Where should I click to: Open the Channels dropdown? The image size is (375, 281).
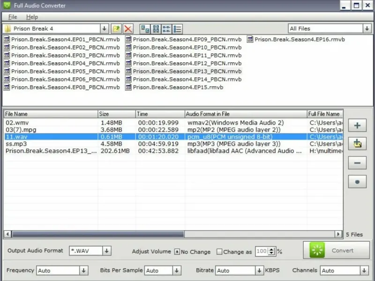(x=364, y=271)
